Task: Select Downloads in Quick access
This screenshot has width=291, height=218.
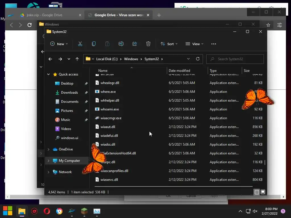Action: point(69,93)
